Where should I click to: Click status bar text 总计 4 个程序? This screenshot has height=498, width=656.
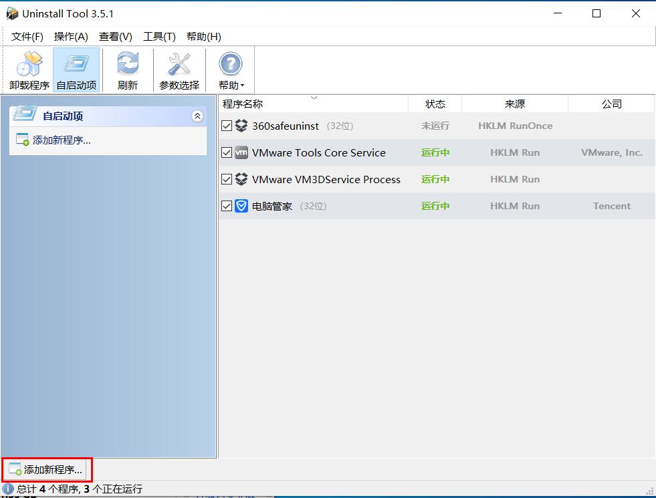(47, 489)
